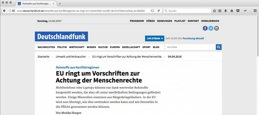Viewport: 259px width, 115px height.
Task: Click the EU ringt um Vorschriften breadcrumb
Action: [127, 56]
